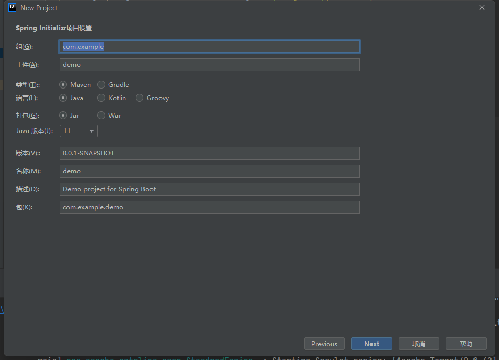
Task: Select the 0.0.1-SNAPSHOT version field
Action: [x=209, y=153]
